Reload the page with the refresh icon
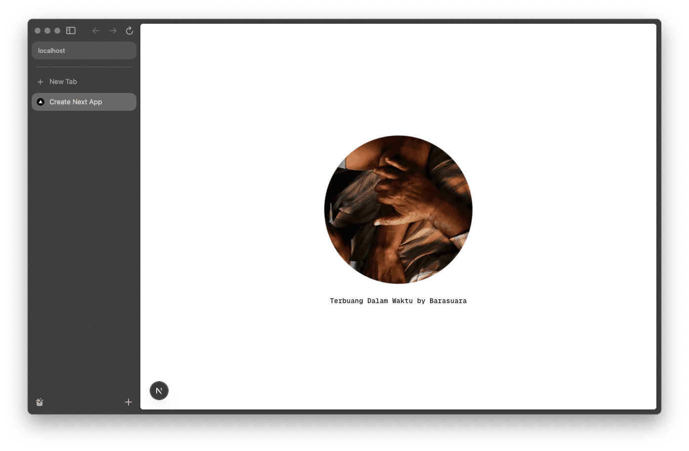 (129, 31)
